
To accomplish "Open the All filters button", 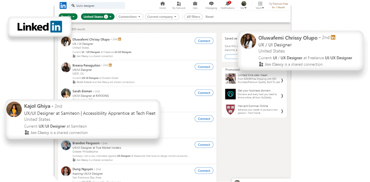I will point(193,17).
